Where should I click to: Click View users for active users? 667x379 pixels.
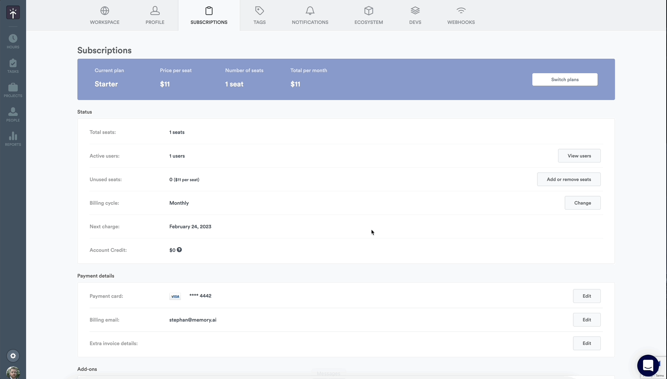(x=579, y=155)
